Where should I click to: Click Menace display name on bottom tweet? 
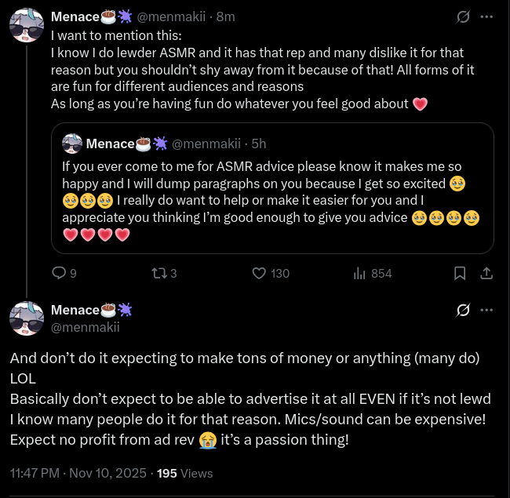coord(75,311)
